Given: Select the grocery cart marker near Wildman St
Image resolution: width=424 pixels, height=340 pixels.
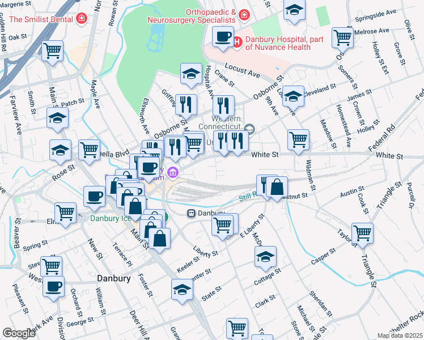Looking at the screenshot, I should pos(299,142).
